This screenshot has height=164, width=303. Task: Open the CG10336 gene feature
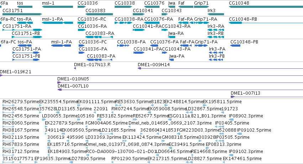click(82, 7)
